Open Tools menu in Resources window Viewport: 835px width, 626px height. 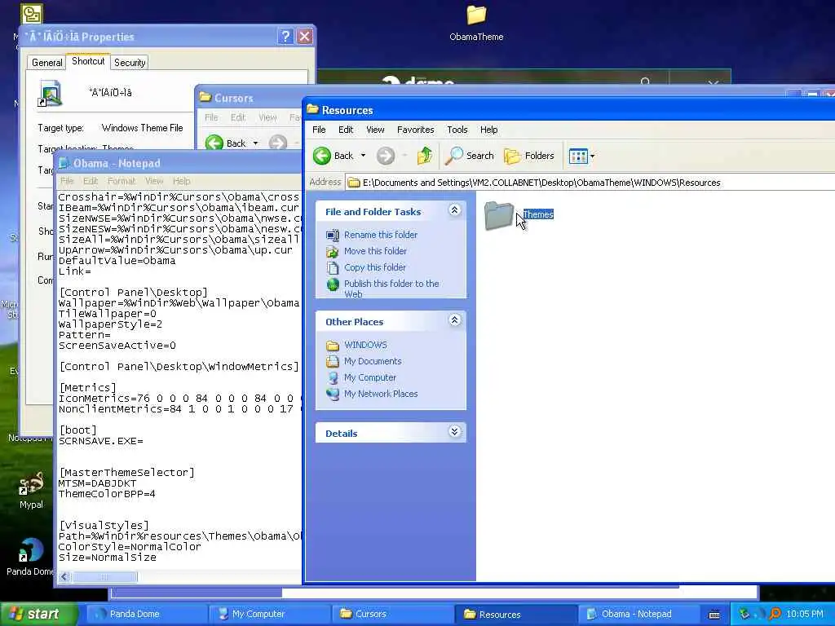(x=457, y=130)
